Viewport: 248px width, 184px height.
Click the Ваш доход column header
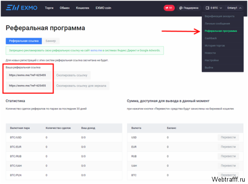(x=88, y=128)
